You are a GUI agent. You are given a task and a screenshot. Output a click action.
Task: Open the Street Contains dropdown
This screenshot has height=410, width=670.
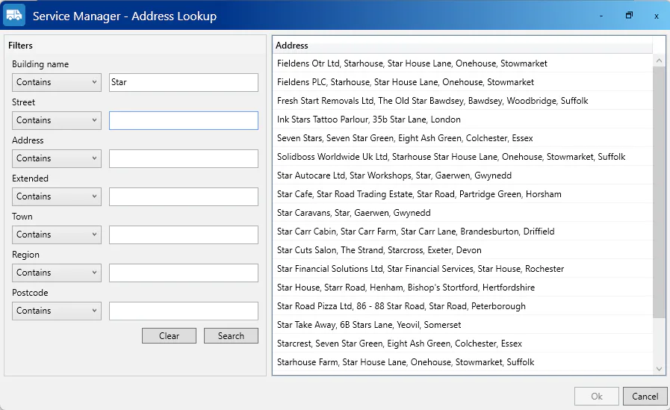point(57,120)
